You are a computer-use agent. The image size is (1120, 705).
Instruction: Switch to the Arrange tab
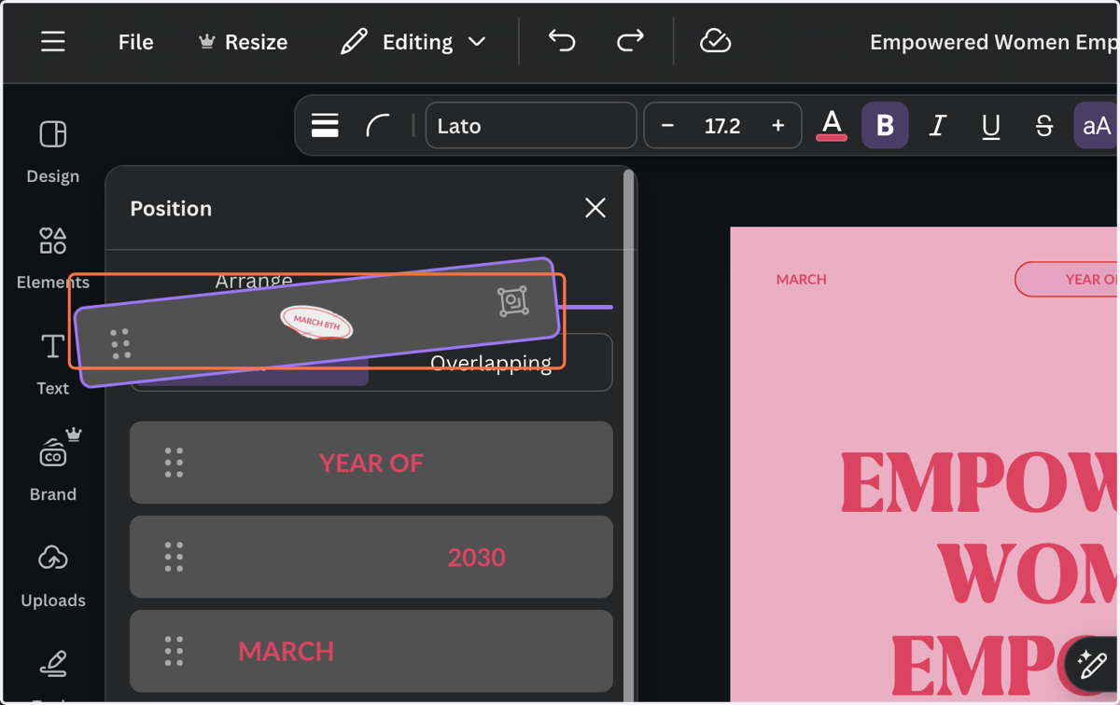pos(254,279)
